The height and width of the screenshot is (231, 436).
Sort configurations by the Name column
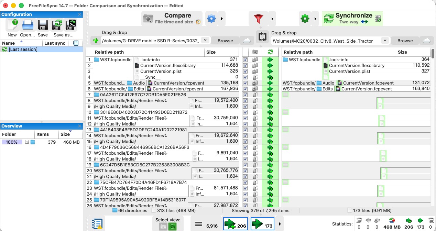[21, 43]
